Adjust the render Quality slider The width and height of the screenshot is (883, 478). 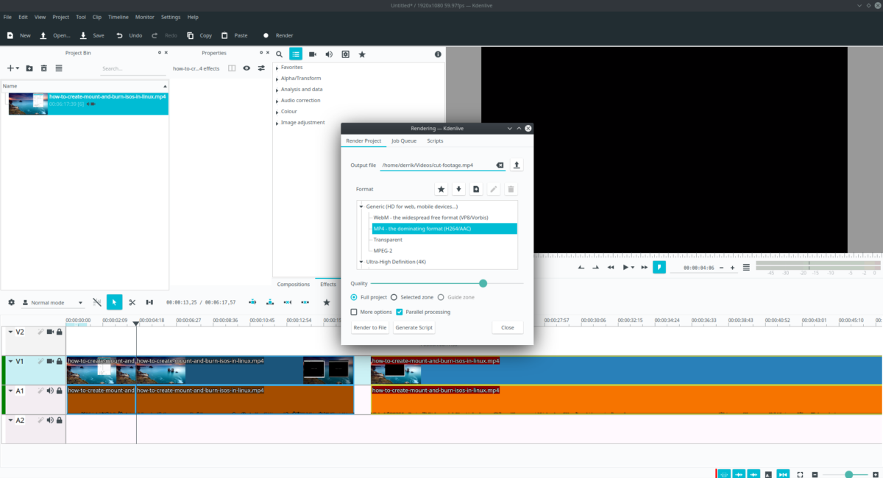tap(447, 283)
